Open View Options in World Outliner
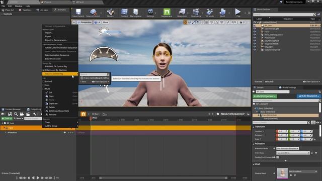The height and width of the screenshot is (181, 322). 311,81
